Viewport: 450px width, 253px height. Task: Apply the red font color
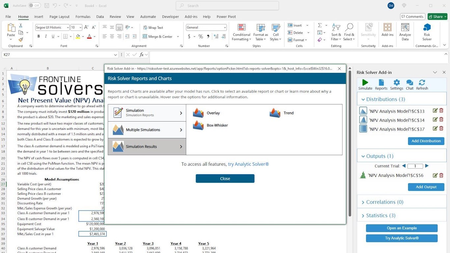pyautogui.click(x=89, y=37)
